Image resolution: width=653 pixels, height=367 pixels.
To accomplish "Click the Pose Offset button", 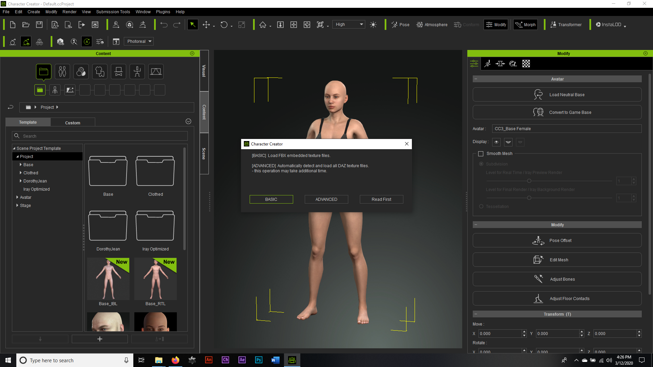I will pyautogui.click(x=557, y=241).
